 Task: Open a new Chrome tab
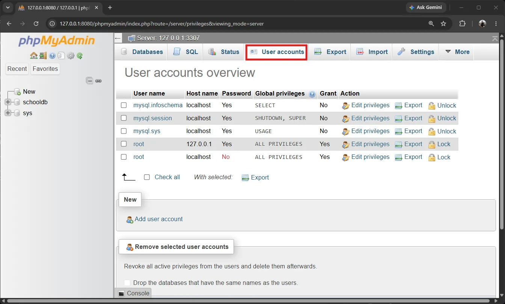(x=110, y=7)
